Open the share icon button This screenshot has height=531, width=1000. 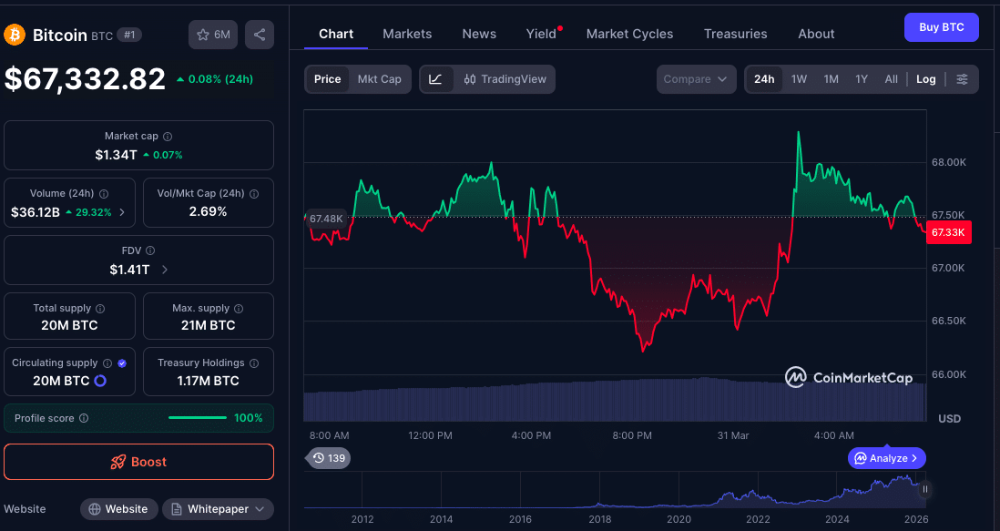point(260,35)
